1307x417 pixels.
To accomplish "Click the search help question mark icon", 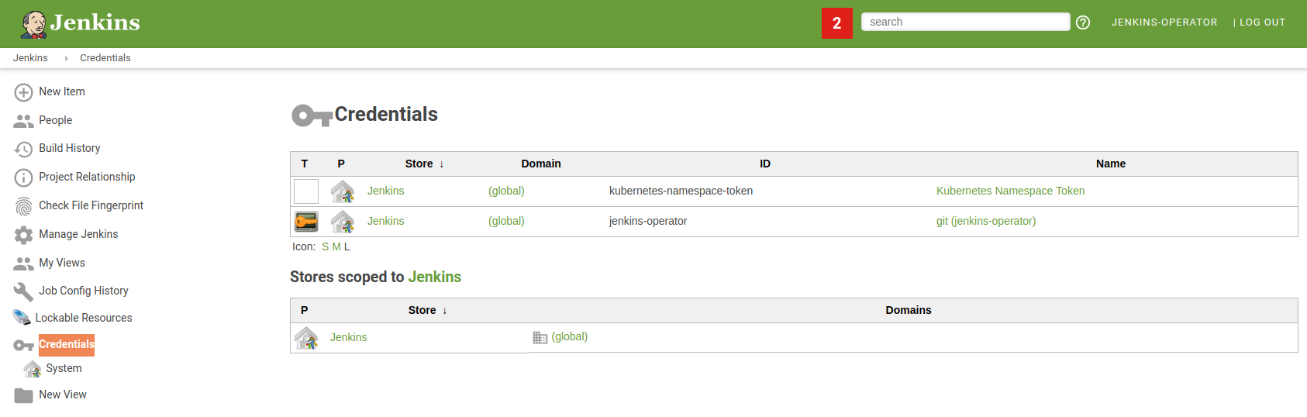I will pos(1083,22).
